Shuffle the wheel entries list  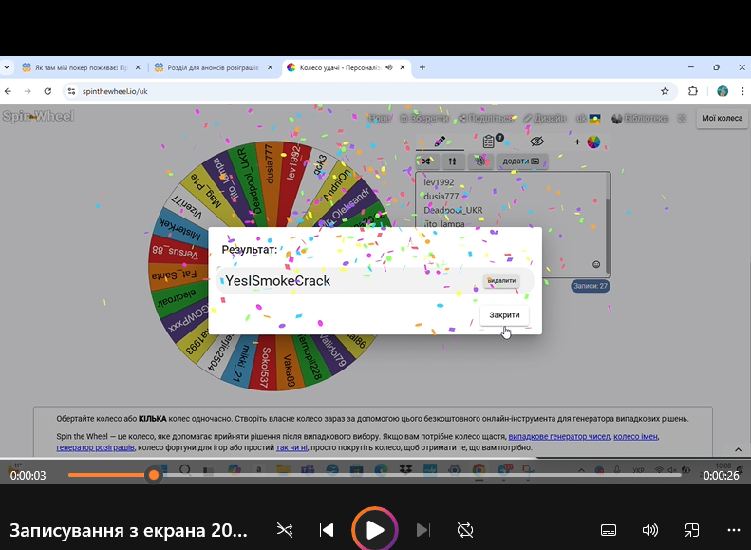click(x=426, y=161)
